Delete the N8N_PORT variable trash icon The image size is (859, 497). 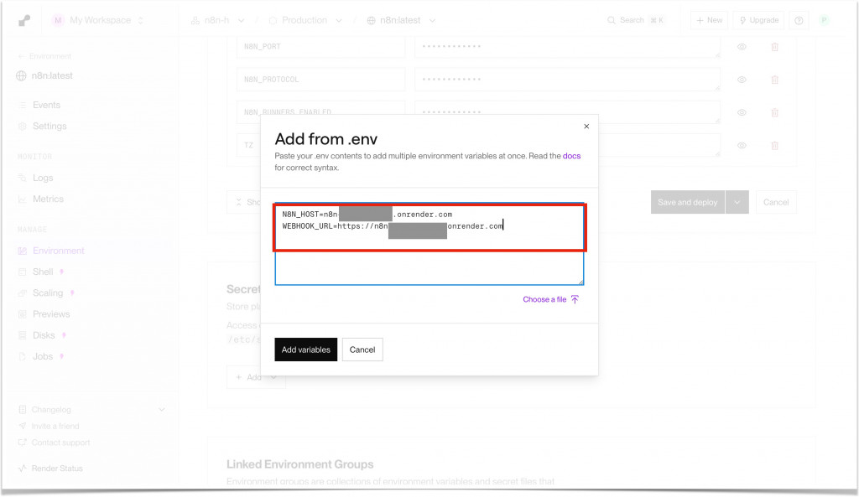click(x=774, y=47)
